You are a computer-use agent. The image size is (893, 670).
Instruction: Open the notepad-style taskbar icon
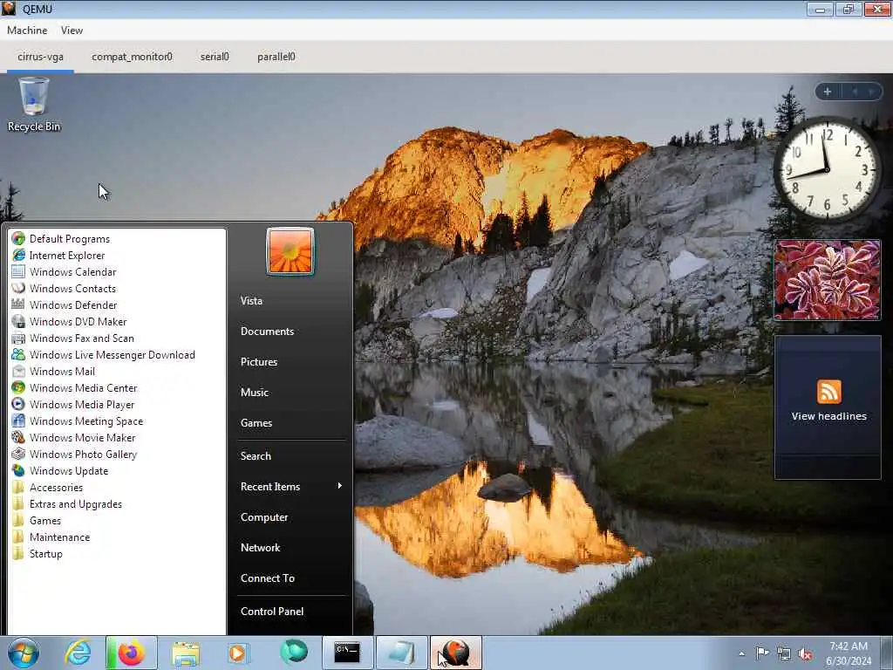(x=401, y=653)
